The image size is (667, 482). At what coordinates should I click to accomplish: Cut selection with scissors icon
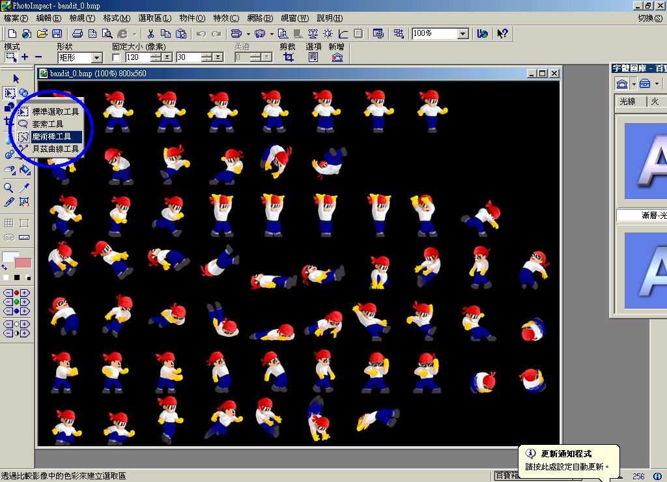[x=150, y=34]
